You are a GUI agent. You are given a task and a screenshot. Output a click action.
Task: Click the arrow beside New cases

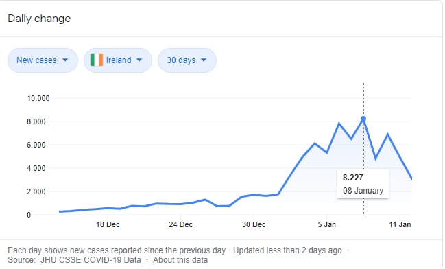tap(65, 60)
